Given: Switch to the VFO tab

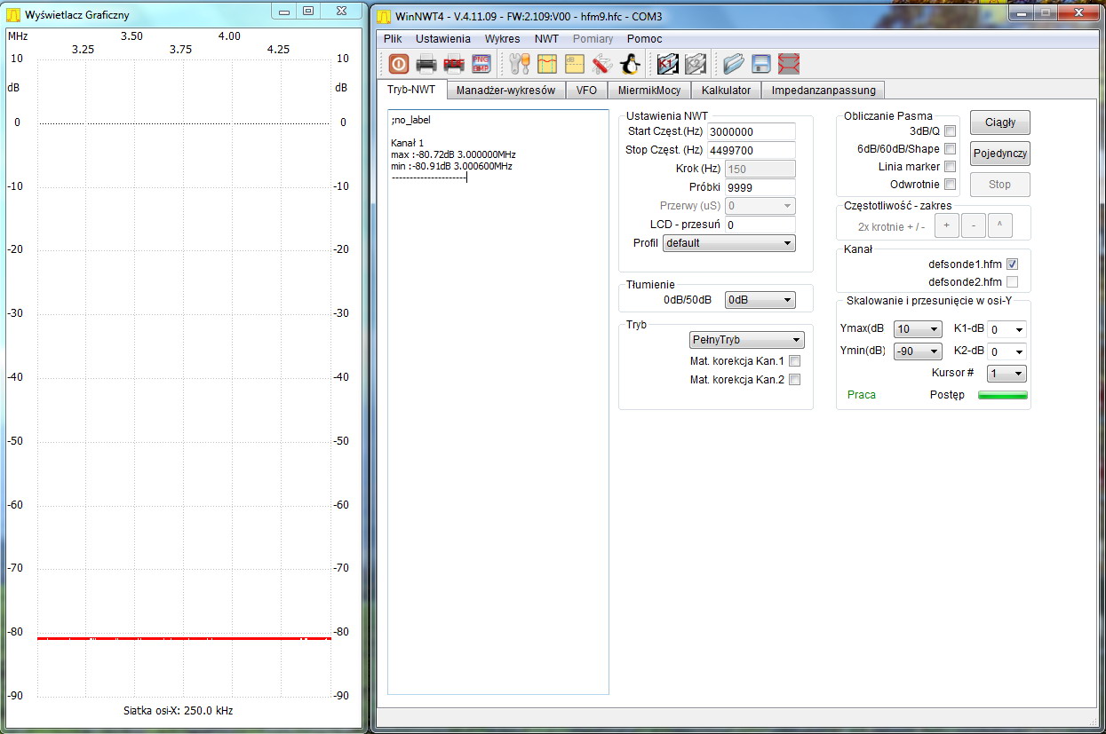Looking at the screenshot, I should 586,90.
